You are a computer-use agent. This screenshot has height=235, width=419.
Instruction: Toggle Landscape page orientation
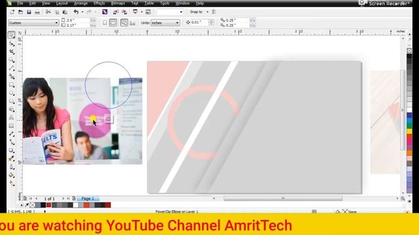(x=113, y=23)
